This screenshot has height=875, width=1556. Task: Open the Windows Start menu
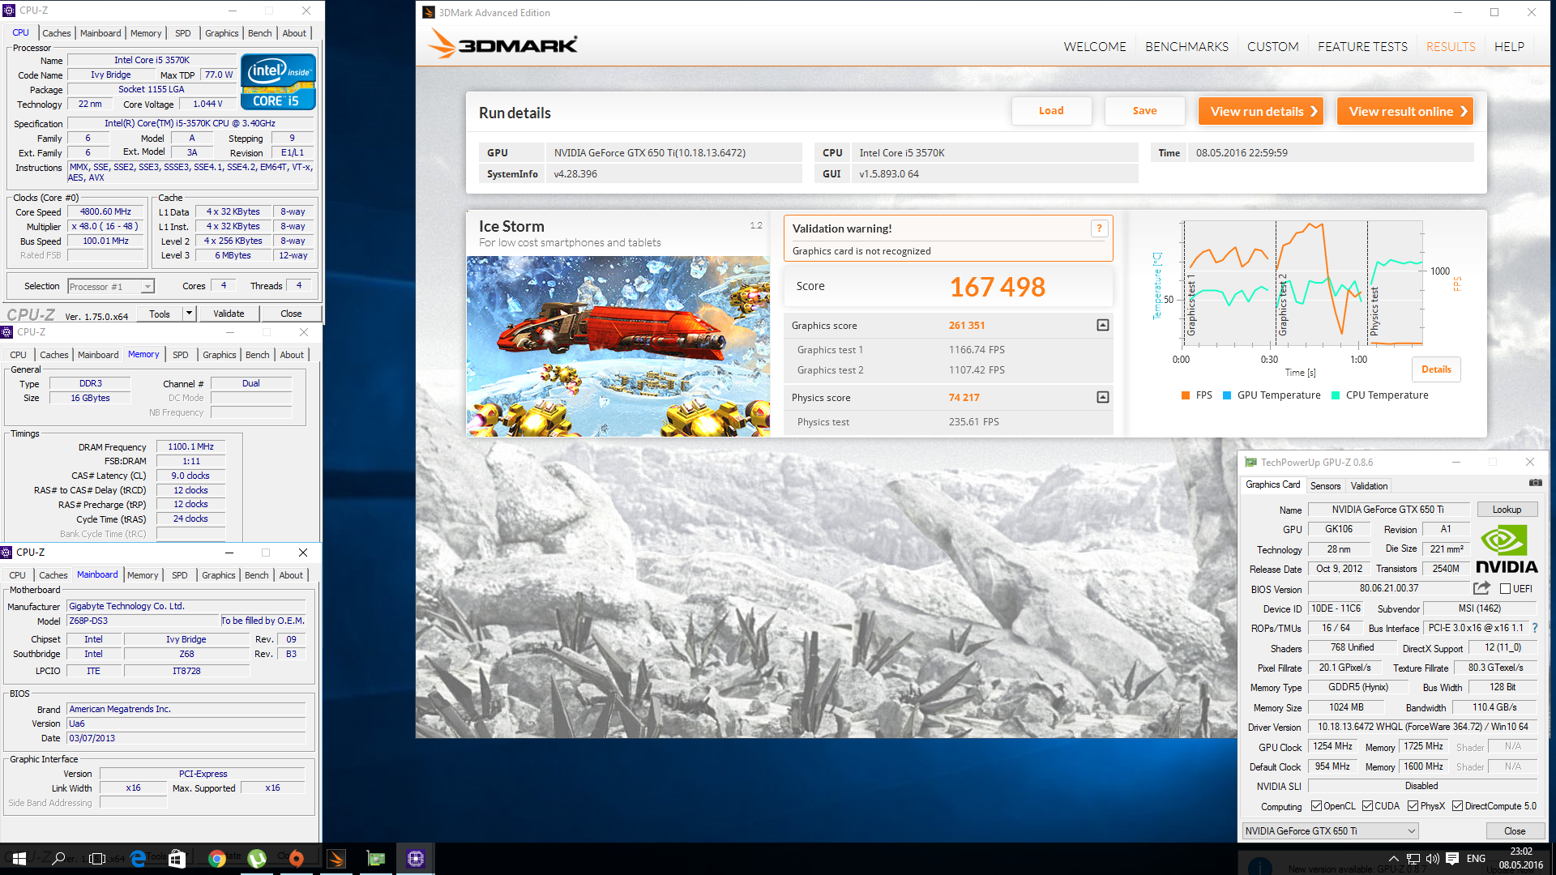[19, 859]
